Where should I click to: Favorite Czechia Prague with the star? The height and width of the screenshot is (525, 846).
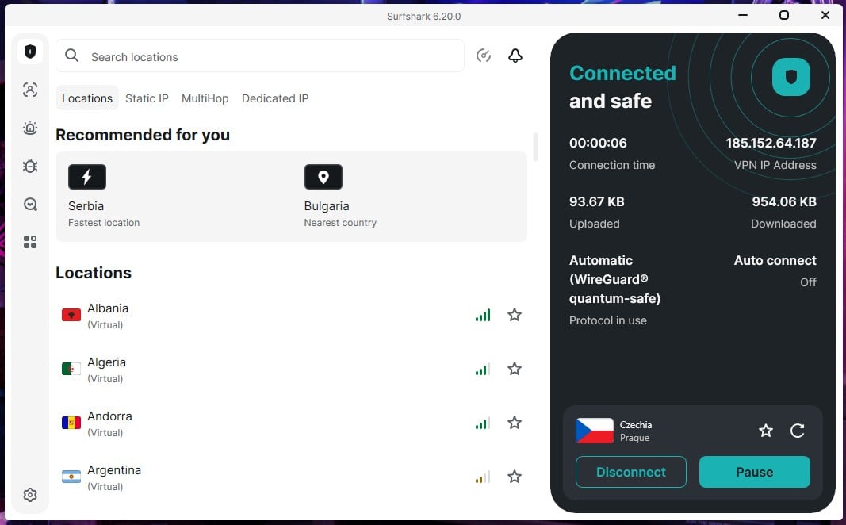[766, 431]
